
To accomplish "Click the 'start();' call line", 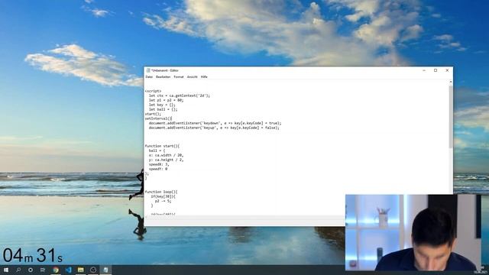I will tap(153, 114).
